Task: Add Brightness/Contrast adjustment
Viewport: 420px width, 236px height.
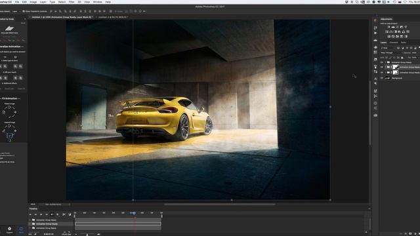Action: (x=388, y=27)
